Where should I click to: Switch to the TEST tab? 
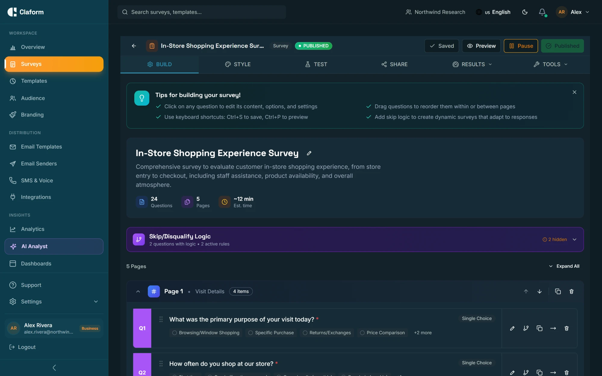tap(316, 64)
